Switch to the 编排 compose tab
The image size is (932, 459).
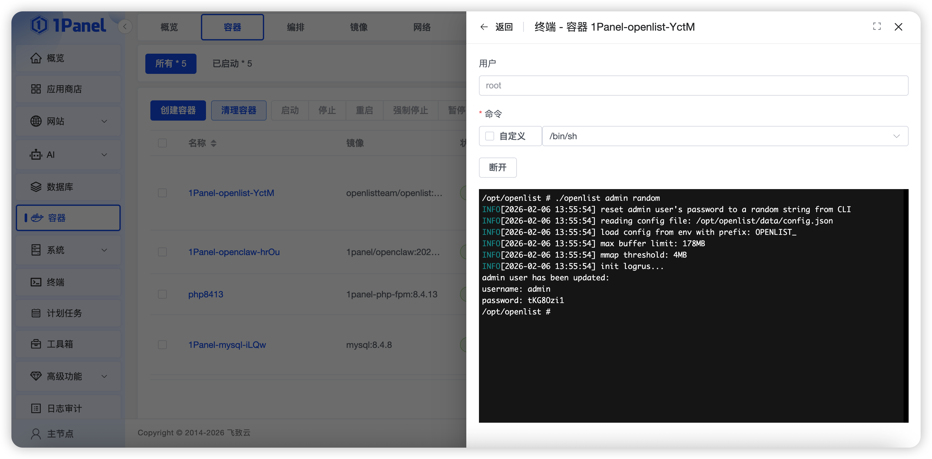coord(296,27)
